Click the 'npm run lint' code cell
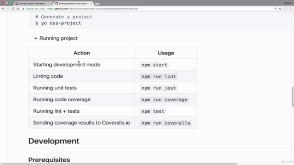This screenshot has width=294, height=165. (x=158, y=77)
